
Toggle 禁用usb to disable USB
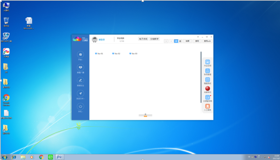208,41
